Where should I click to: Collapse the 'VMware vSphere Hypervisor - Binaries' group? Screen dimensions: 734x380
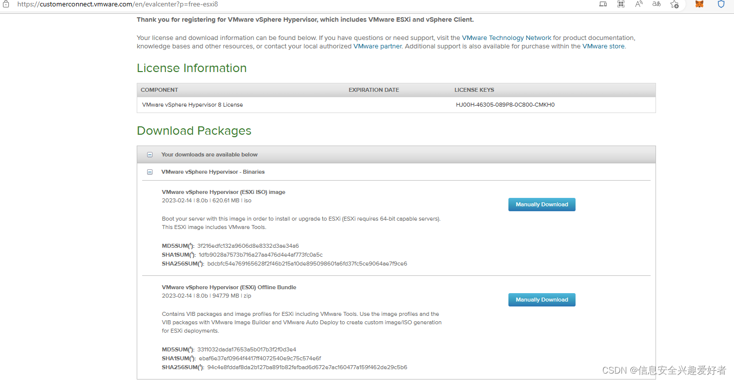pos(150,172)
